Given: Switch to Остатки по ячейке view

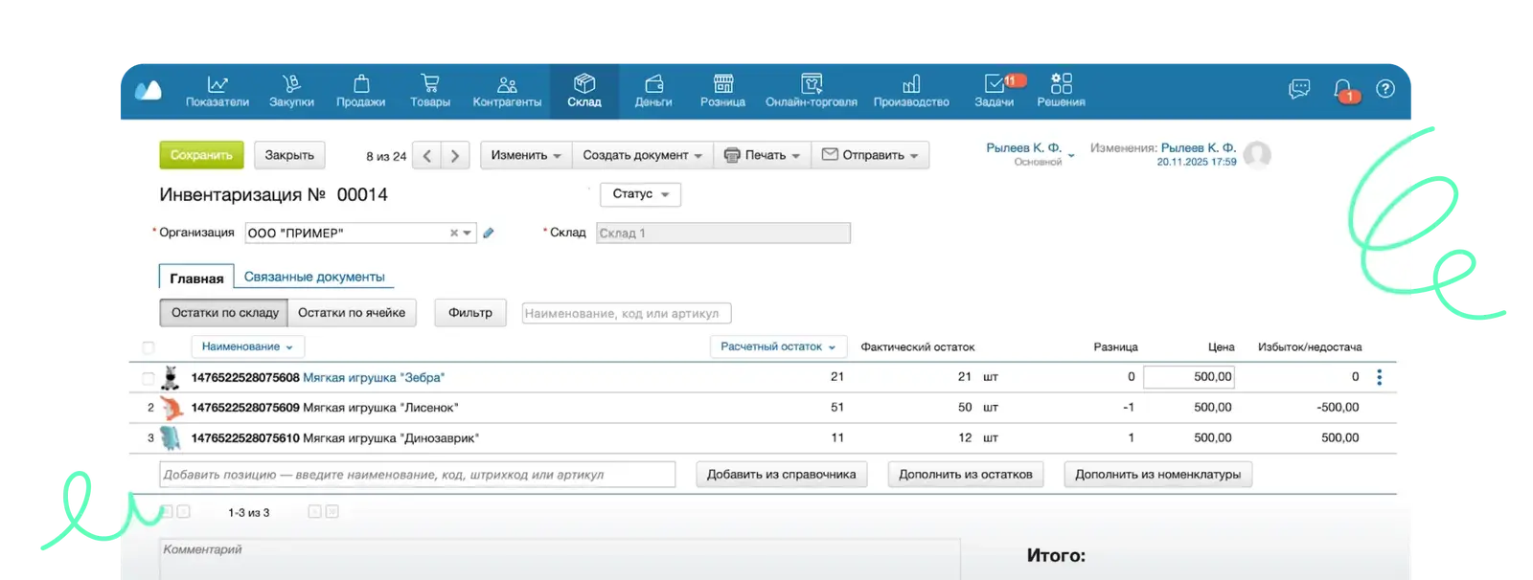Looking at the screenshot, I should tap(352, 313).
